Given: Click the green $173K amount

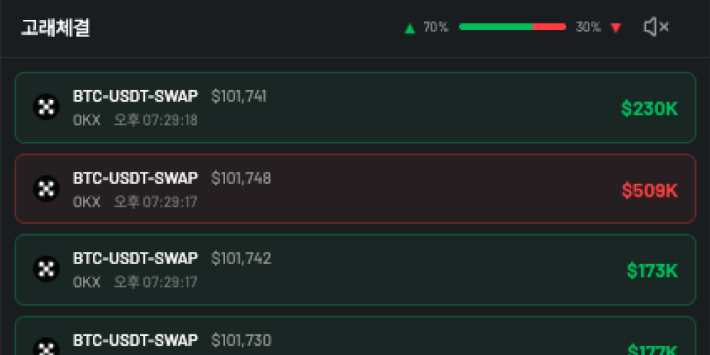Looking at the screenshot, I should [652, 271].
